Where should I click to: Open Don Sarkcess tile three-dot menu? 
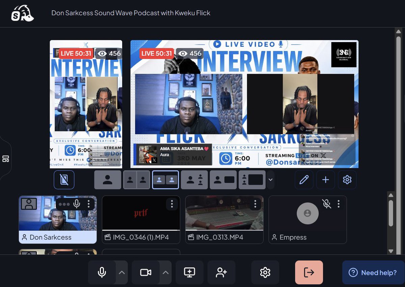pyautogui.click(x=88, y=204)
